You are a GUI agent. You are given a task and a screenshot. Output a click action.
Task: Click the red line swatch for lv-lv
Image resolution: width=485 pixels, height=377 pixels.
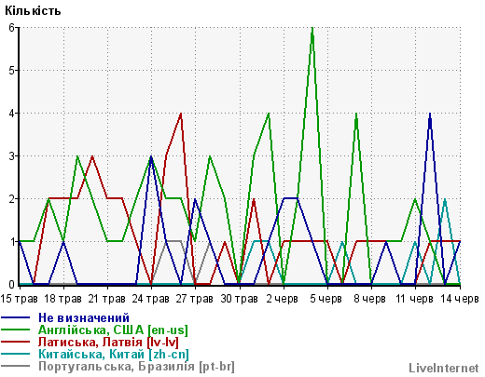pyautogui.click(x=16, y=342)
